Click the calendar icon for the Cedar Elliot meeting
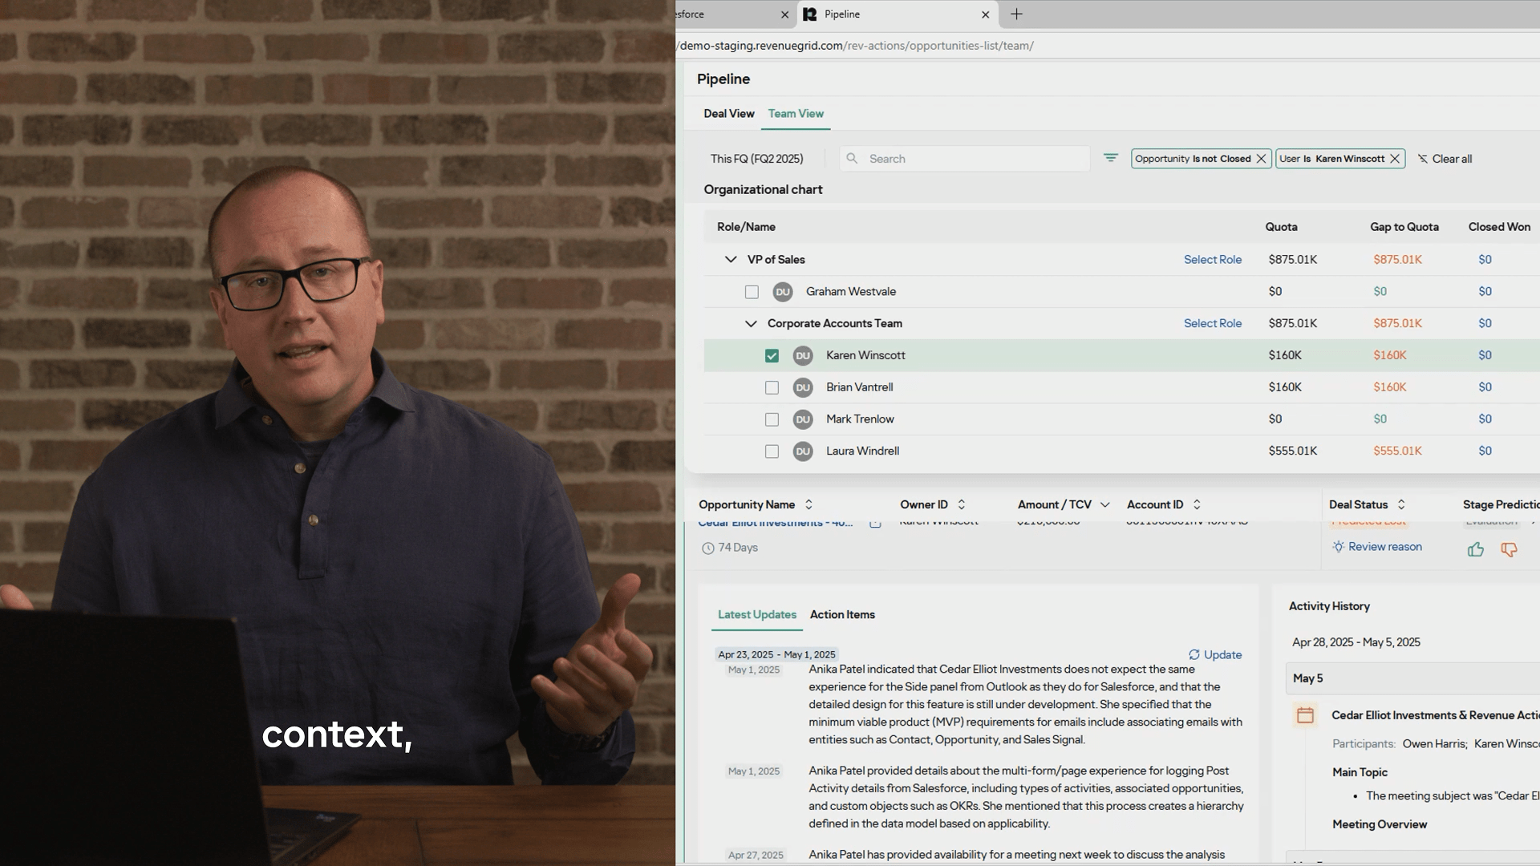This screenshot has height=866, width=1540. [1305, 715]
